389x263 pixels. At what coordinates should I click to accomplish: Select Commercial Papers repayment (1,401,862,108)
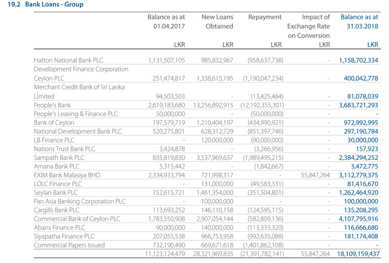(x=263, y=245)
